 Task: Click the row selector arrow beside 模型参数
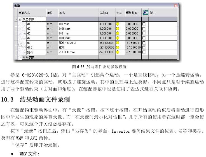16,19
